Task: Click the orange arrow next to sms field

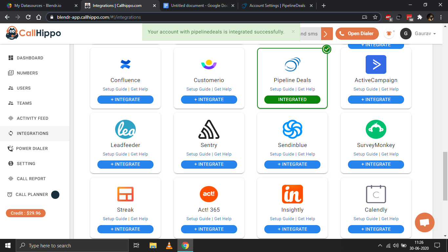Action: point(327,33)
